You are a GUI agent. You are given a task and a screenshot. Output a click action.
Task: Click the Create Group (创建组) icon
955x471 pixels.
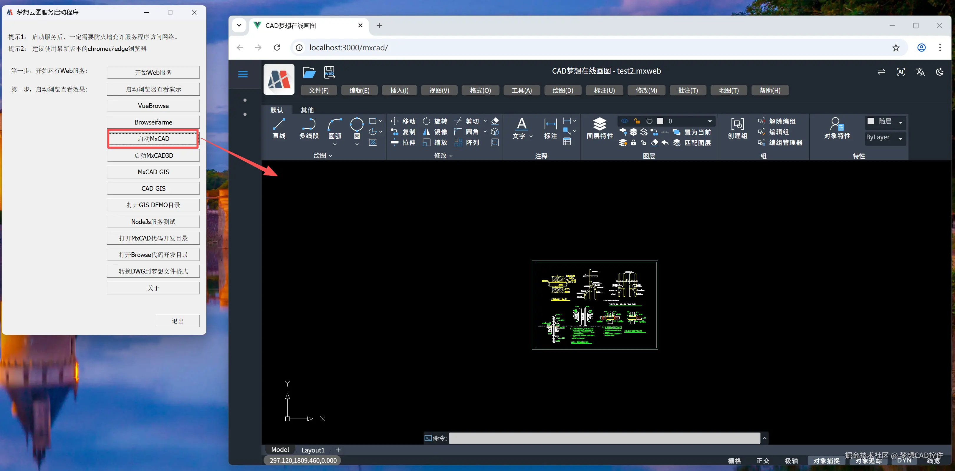point(737,128)
